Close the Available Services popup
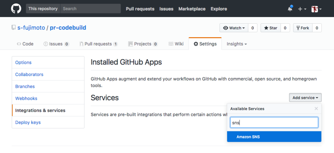This screenshot has width=334, height=153. point(316,109)
